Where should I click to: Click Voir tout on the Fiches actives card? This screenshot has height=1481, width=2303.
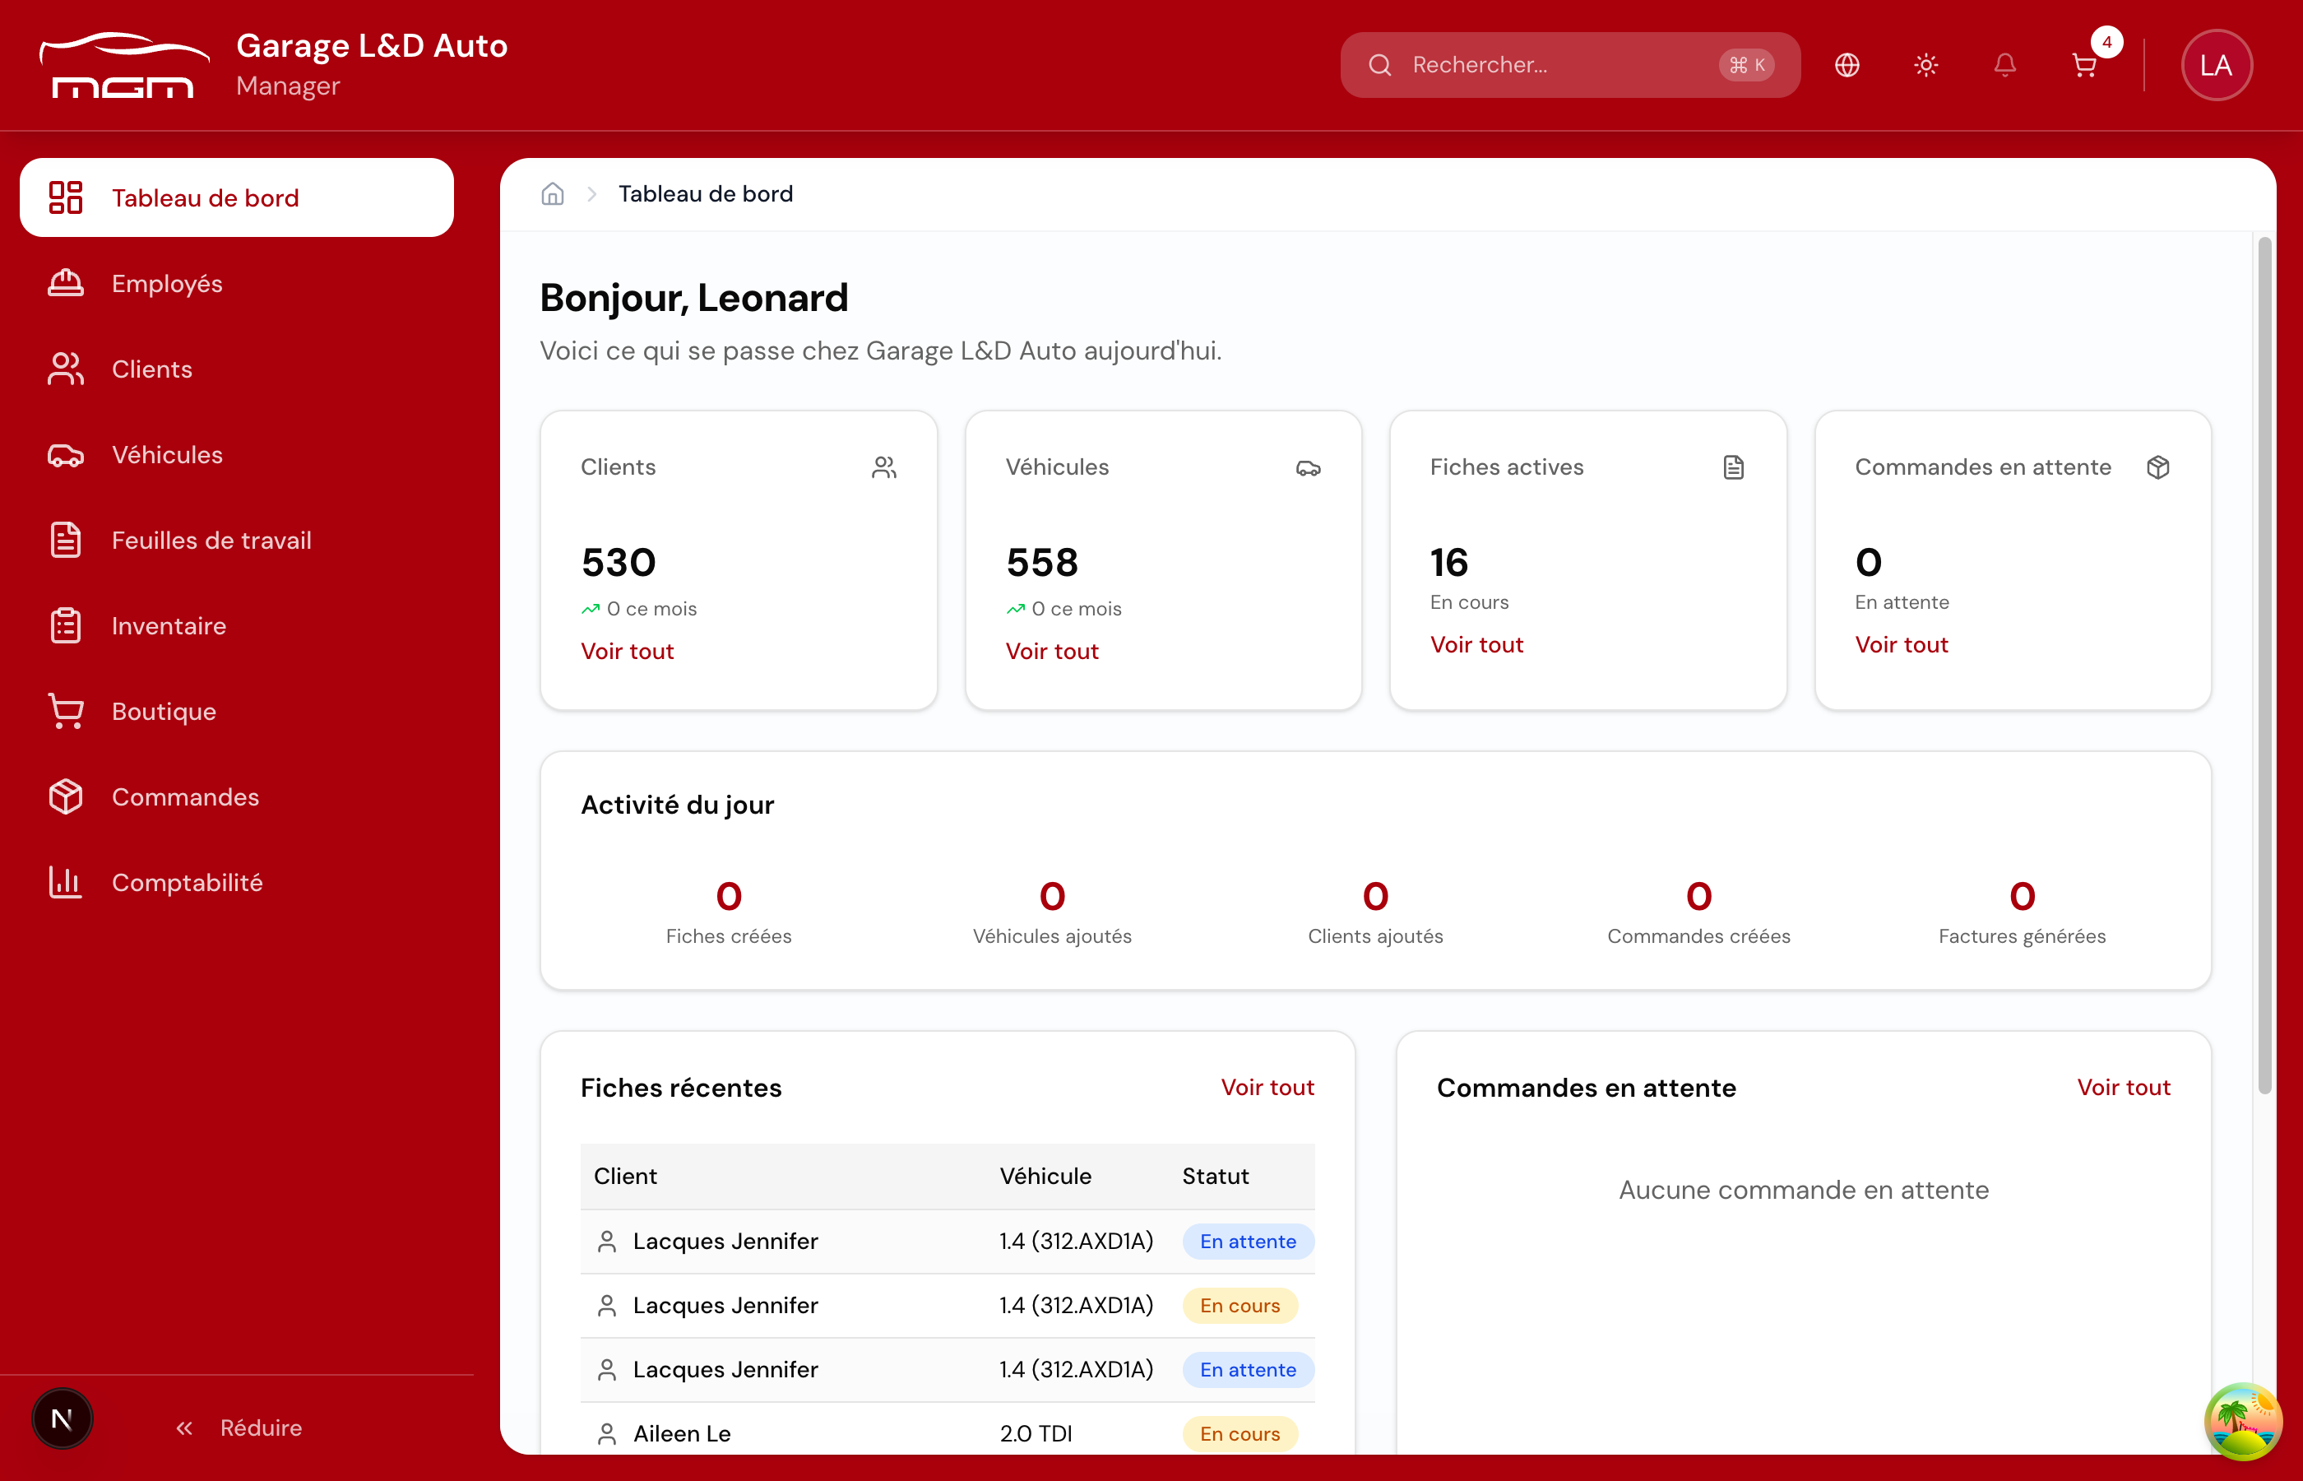[x=1476, y=644]
